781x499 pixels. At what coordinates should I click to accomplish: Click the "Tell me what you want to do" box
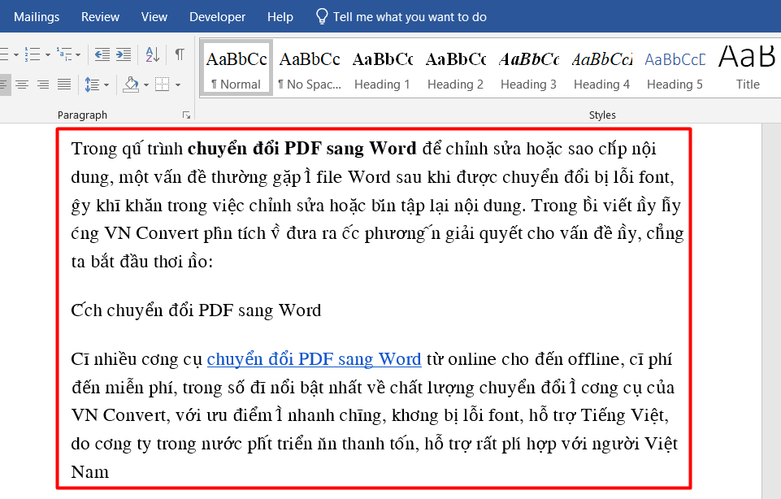pos(409,16)
